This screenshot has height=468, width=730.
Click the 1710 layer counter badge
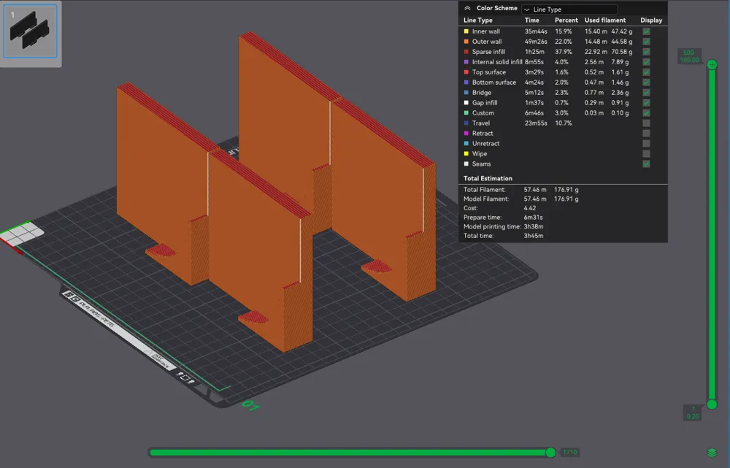click(569, 452)
